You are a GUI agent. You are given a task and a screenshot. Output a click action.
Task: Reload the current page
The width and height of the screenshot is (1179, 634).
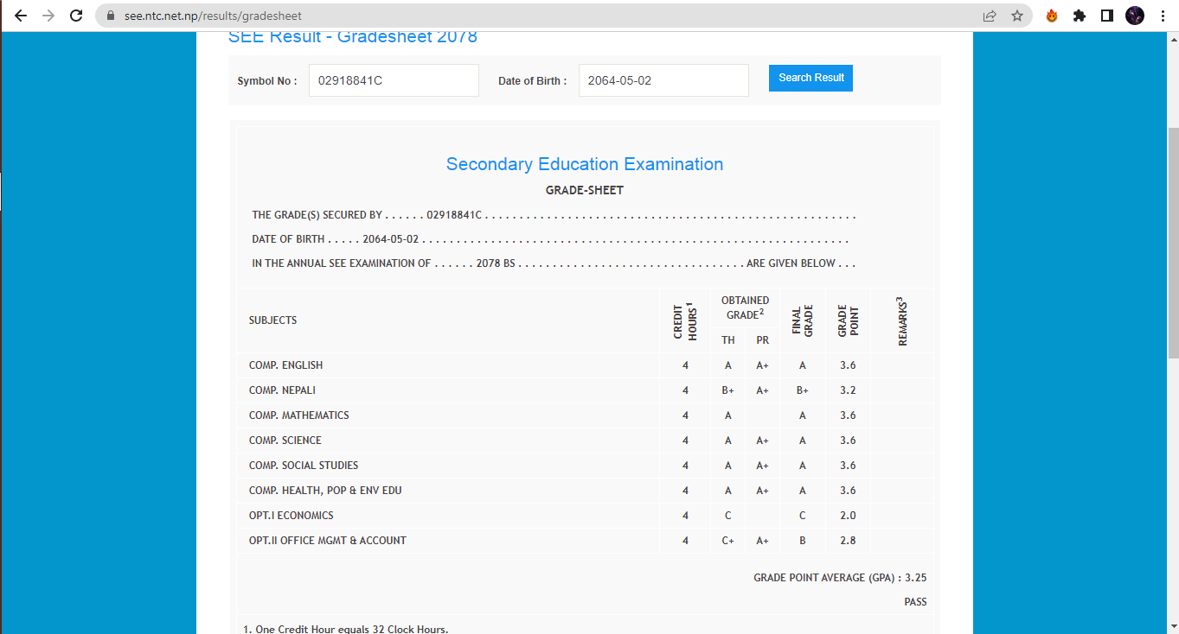pos(76,16)
